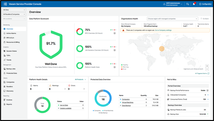Zoom out the map with minus button
Viewport: 214px width, 121px height.
(x=207, y=69)
